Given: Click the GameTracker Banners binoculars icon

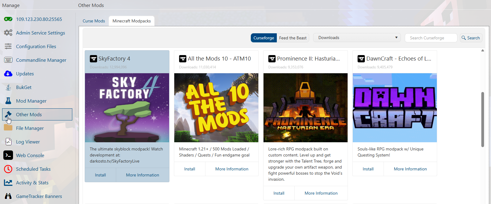Looking at the screenshot, I should click(8, 196).
